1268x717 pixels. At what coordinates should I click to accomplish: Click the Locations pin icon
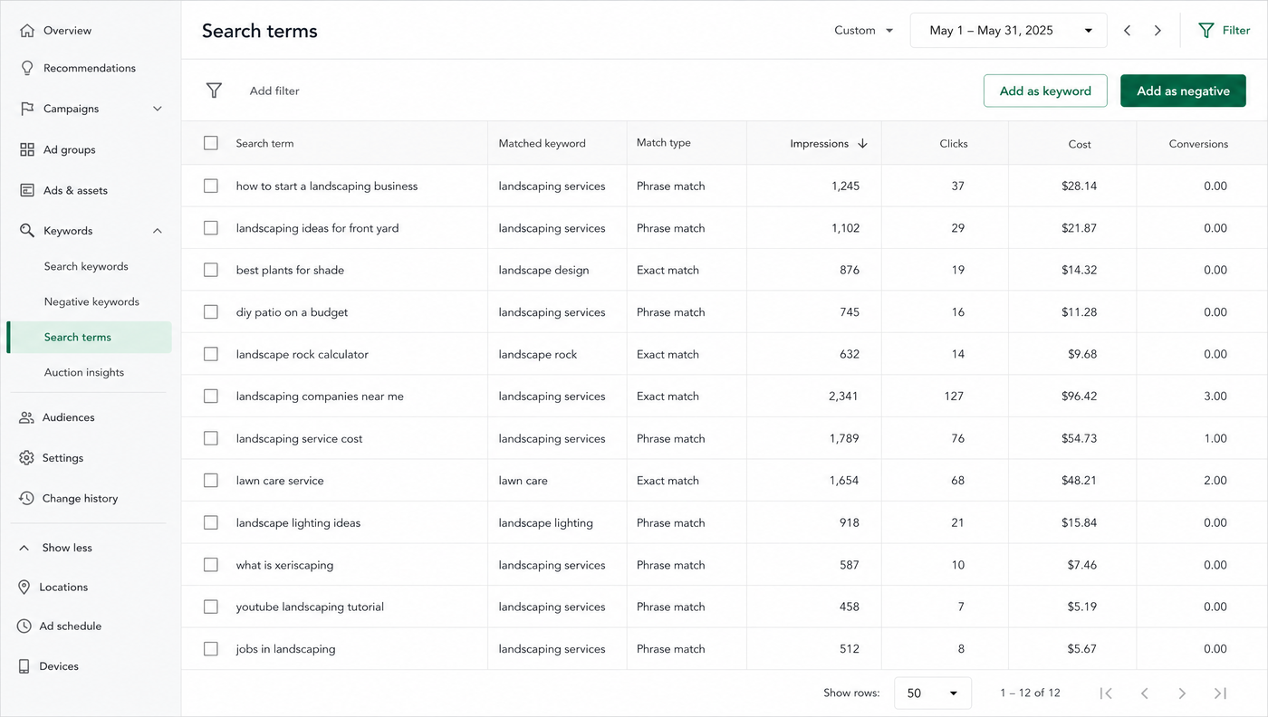pos(24,588)
